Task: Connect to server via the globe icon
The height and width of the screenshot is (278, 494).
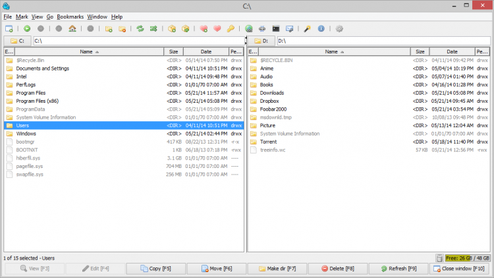Action: [x=249, y=29]
